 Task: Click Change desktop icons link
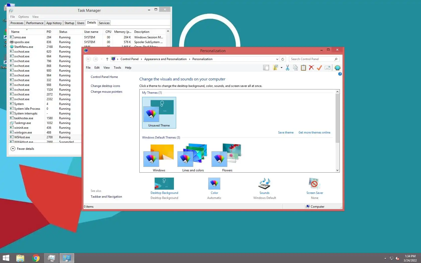point(105,86)
